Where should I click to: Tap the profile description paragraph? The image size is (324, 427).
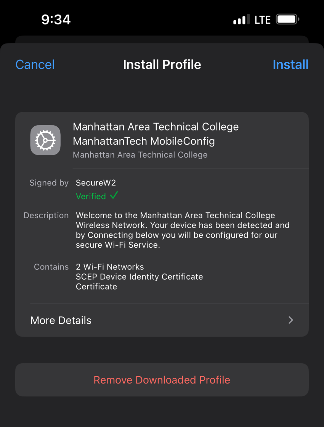click(x=183, y=230)
